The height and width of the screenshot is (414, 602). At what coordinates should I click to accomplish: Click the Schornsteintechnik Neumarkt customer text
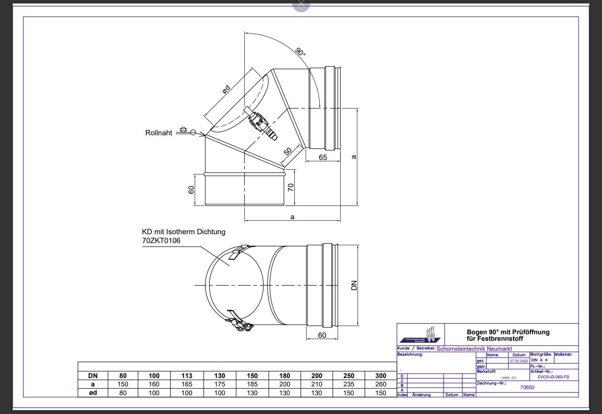(474, 349)
